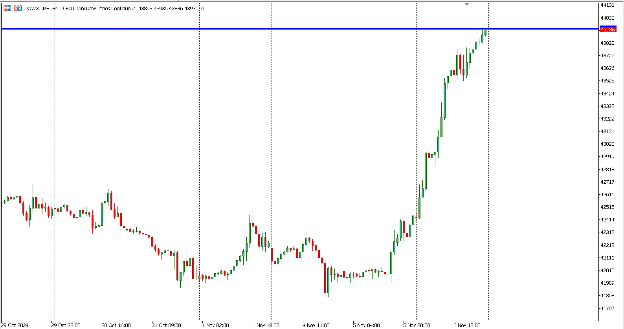Select the 4 Nov 11:00 time label
The width and height of the screenshot is (624, 329).
316,325
